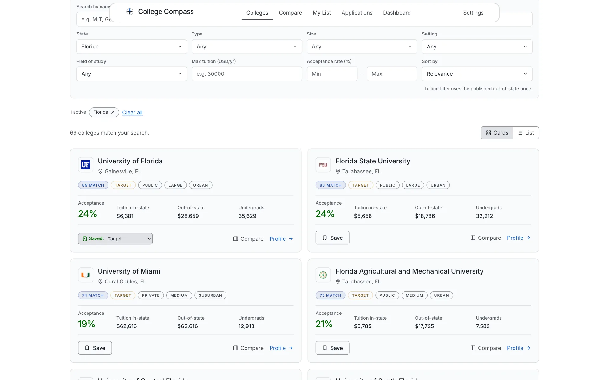
Task: Open the Compare tab in navigation
Action: [290, 13]
